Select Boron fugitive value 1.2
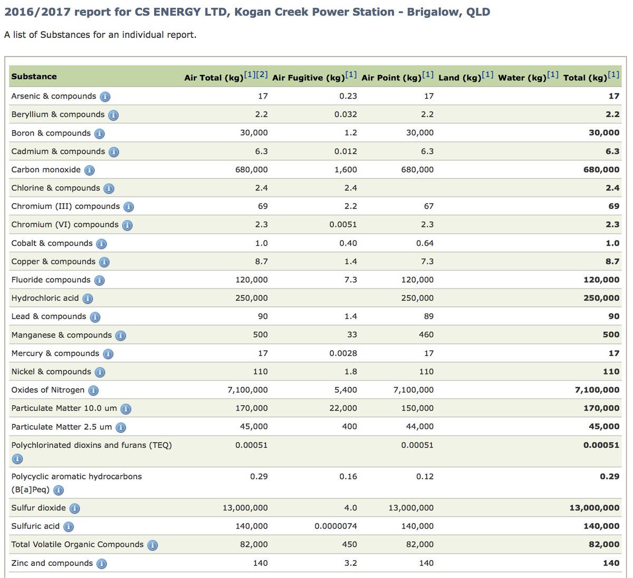Image resolution: width=633 pixels, height=578 pixels. (x=351, y=133)
